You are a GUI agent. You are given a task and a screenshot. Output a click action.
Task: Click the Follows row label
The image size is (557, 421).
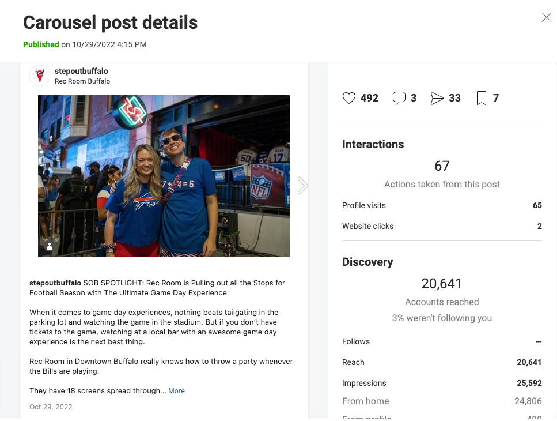[x=356, y=342]
